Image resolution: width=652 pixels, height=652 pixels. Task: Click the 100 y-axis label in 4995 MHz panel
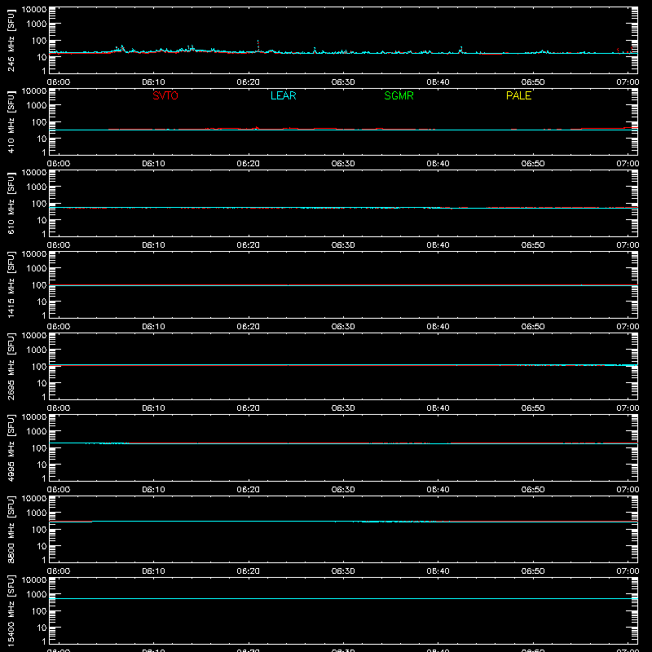point(39,448)
